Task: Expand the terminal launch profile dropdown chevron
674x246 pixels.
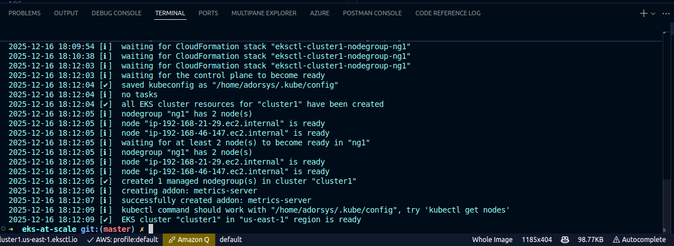Action: [653, 14]
